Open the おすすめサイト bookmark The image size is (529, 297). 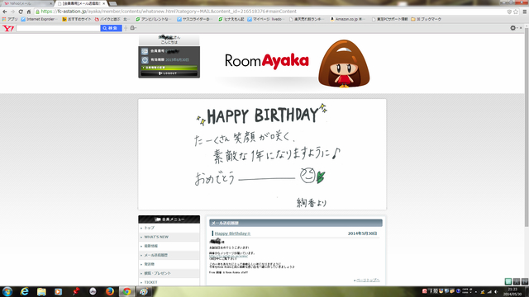pyautogui.click(x=77, y=19)
